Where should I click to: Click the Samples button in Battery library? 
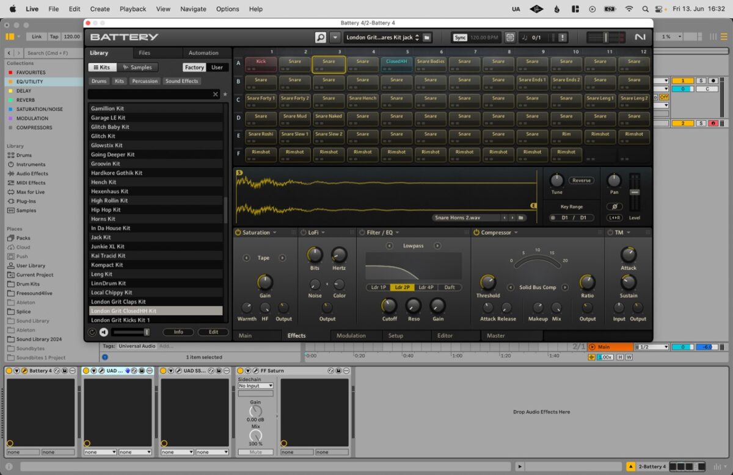pyautogui.click(x=137, y=67)
